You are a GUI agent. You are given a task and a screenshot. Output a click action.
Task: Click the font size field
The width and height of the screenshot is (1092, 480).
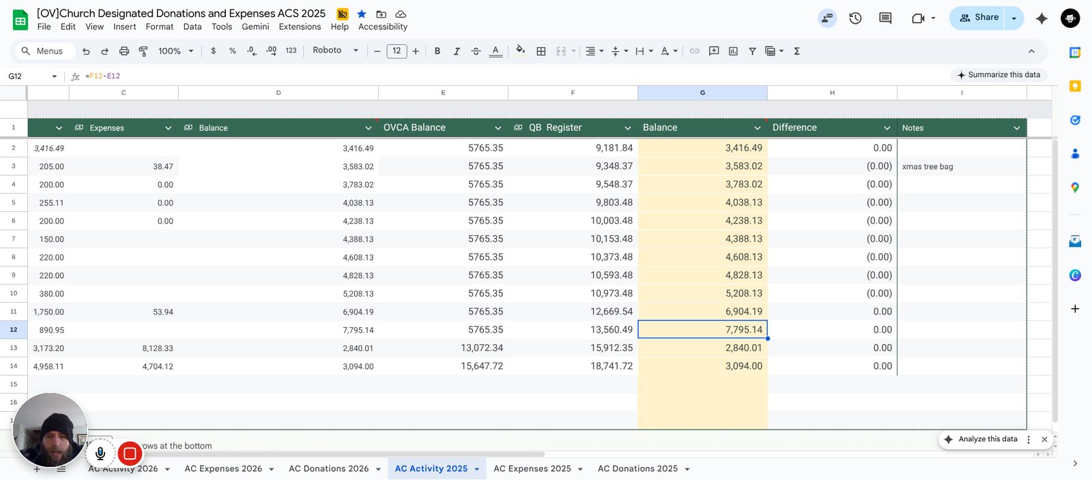click(x=397, y=51)
